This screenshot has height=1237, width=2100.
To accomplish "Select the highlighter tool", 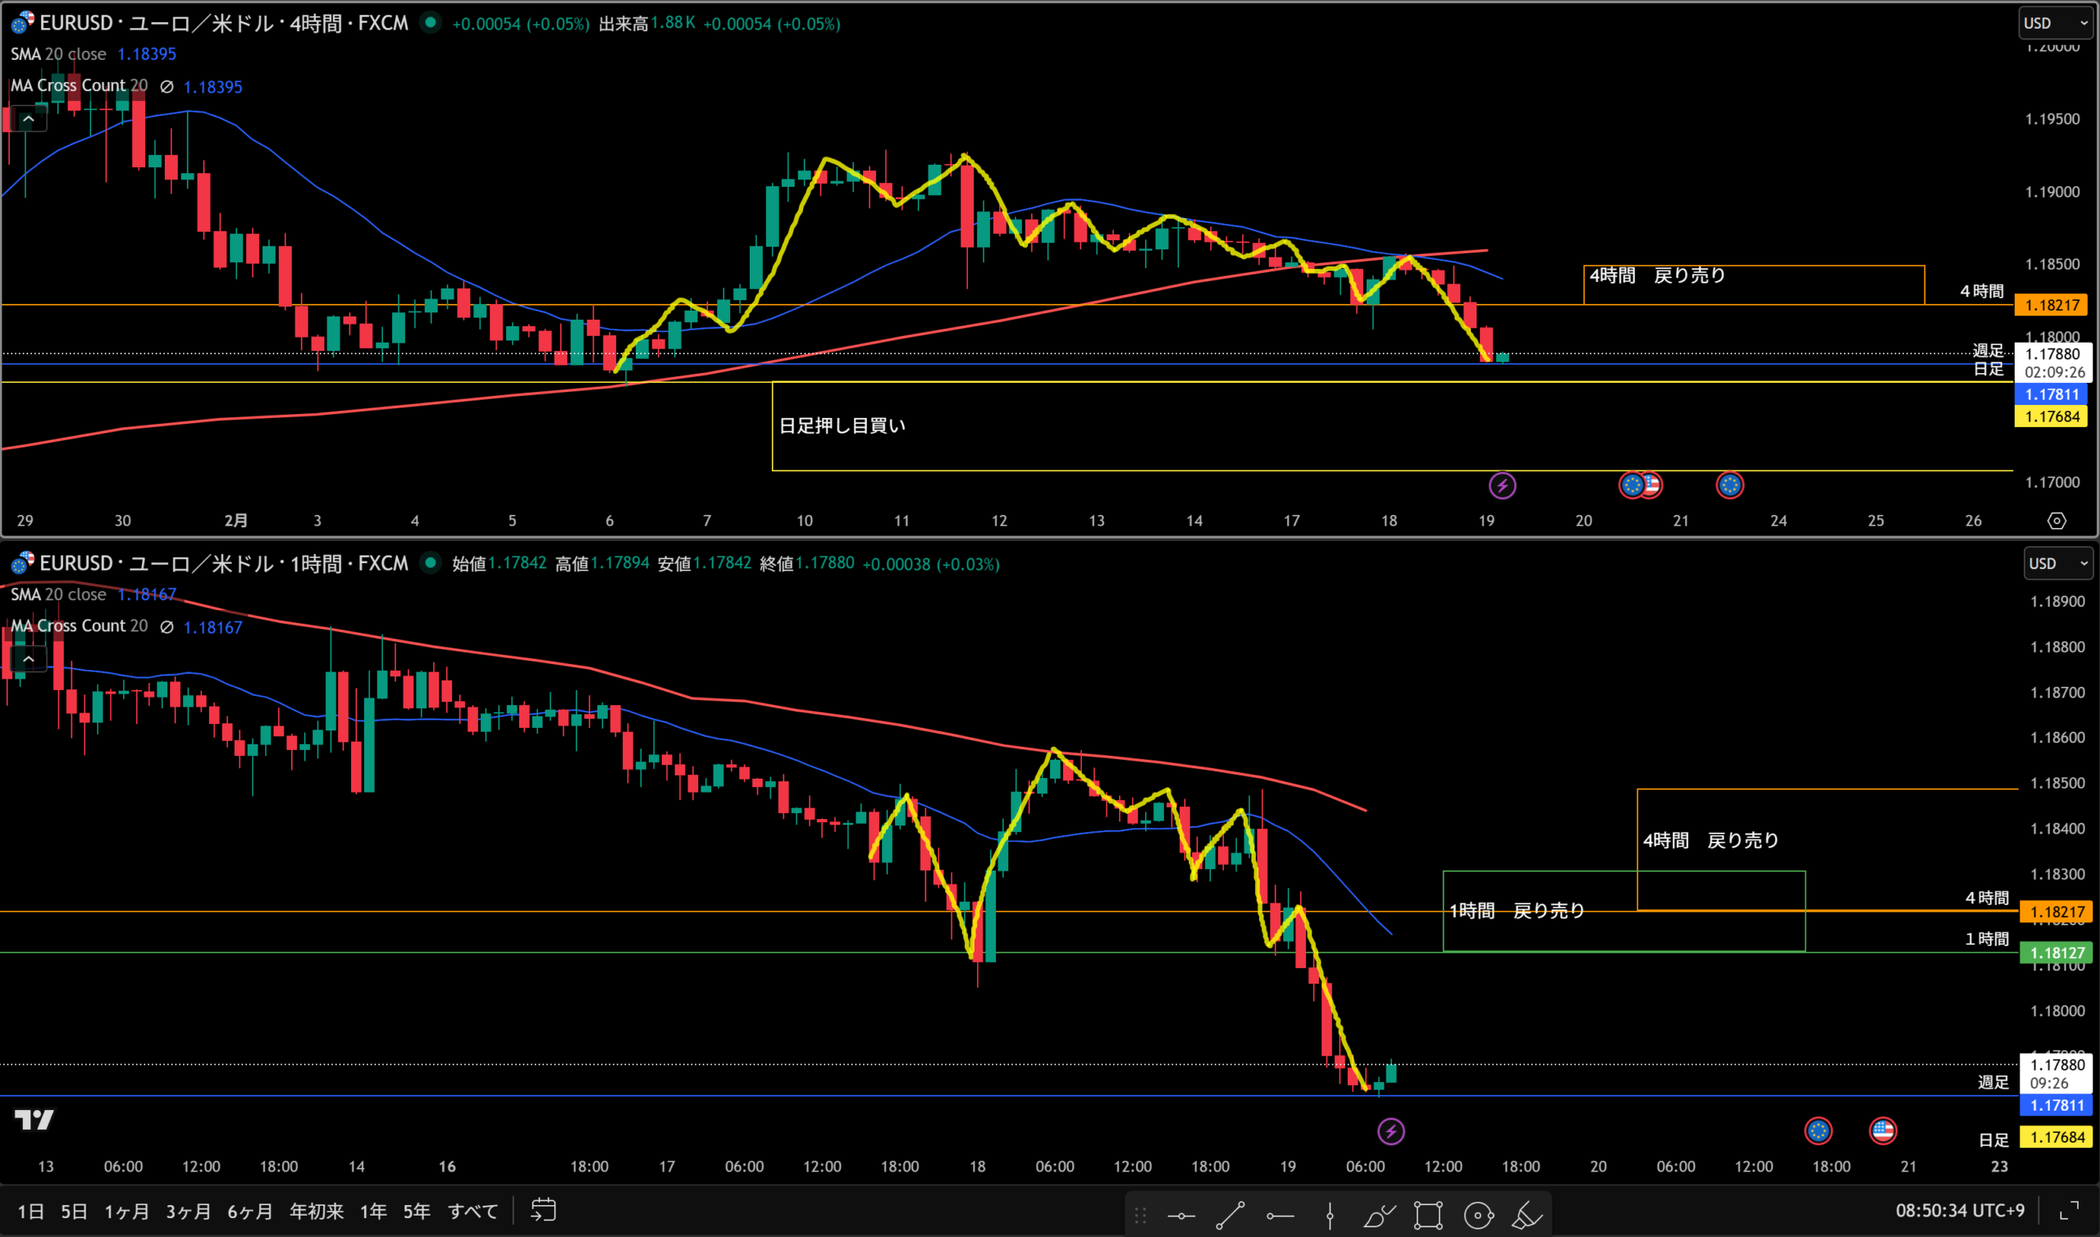I will coord(1527,1217).
